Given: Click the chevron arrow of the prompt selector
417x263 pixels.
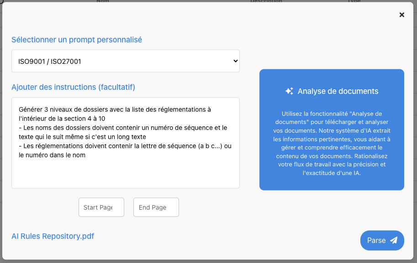Looking at the screenshot, I should click(x=235, y=61).
